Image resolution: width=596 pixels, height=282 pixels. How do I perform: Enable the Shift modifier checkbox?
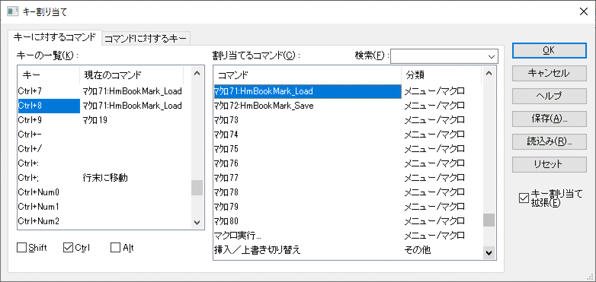[22, 248]
